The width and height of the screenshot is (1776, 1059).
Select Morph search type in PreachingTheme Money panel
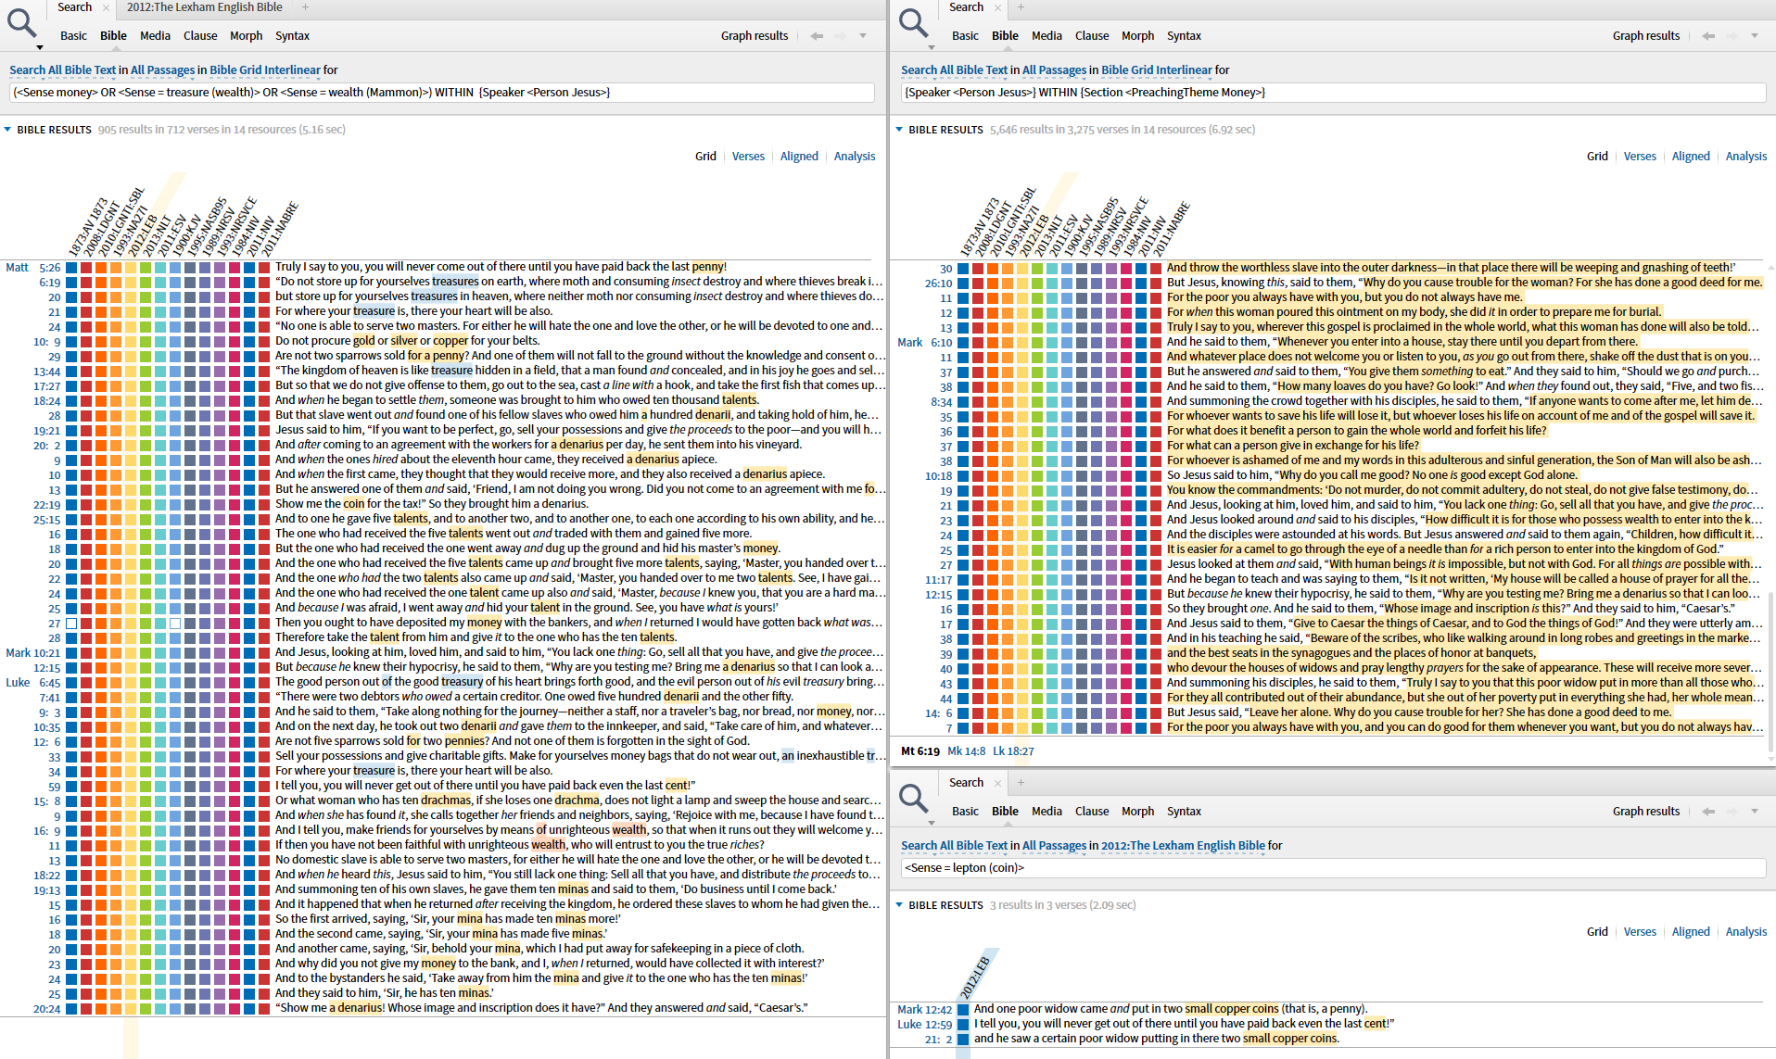click(x=1137, y=36)
